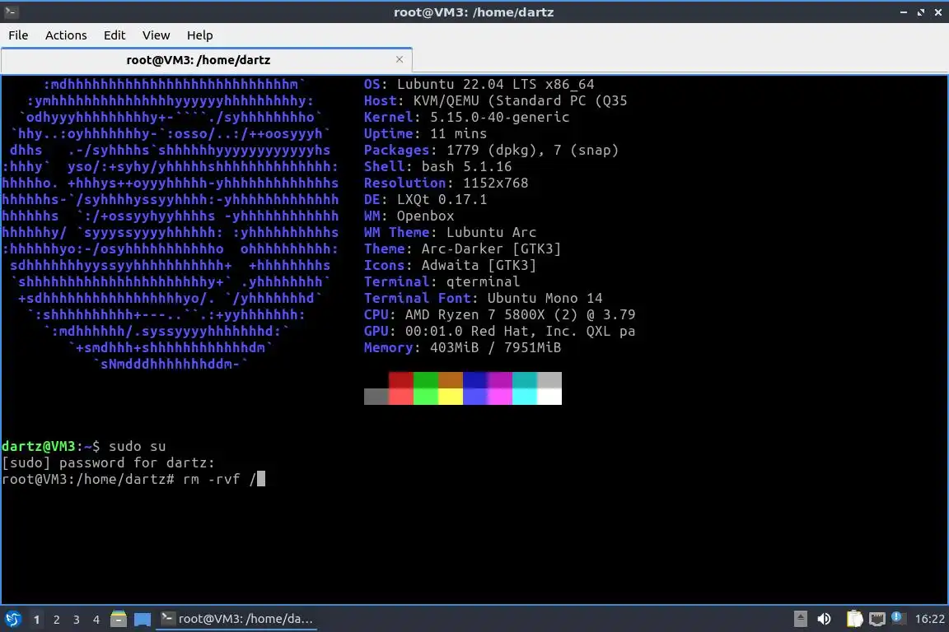Click the blue show desktop icon
This screenshot has height=632, width=949.
point(143,619)
